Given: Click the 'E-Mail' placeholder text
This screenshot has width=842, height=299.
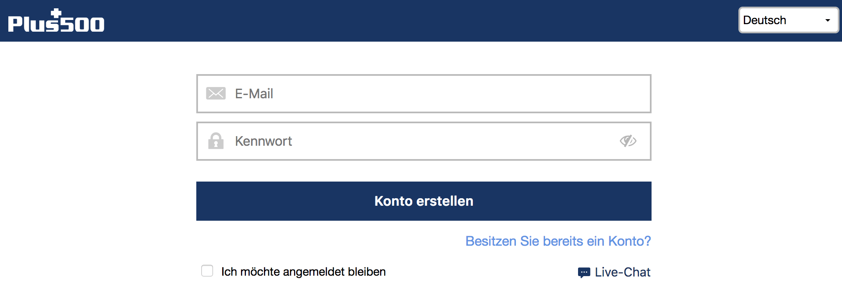Looking at the screenshot, I should click(254, 94).
